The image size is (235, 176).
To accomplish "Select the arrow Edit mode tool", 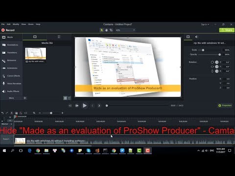I will click(102, 30).
